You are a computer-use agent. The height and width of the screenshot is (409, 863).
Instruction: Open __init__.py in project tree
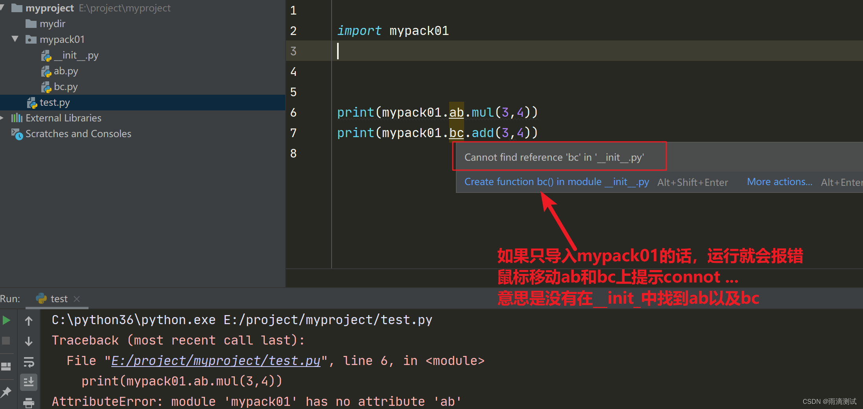point(76,55)
